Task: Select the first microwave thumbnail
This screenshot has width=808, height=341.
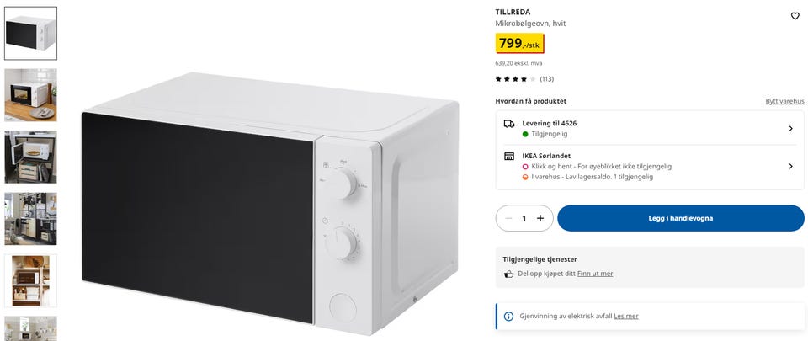Action: 31,34
